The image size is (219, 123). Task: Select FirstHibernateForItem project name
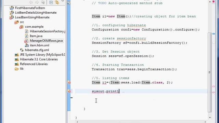(x=30, y=8)
